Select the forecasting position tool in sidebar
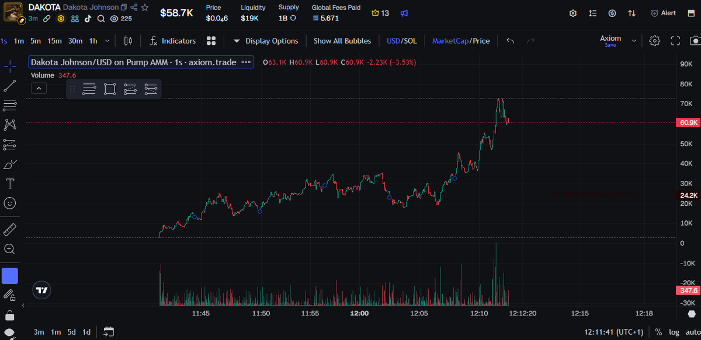The image size is (701, 340). point(10,144)
